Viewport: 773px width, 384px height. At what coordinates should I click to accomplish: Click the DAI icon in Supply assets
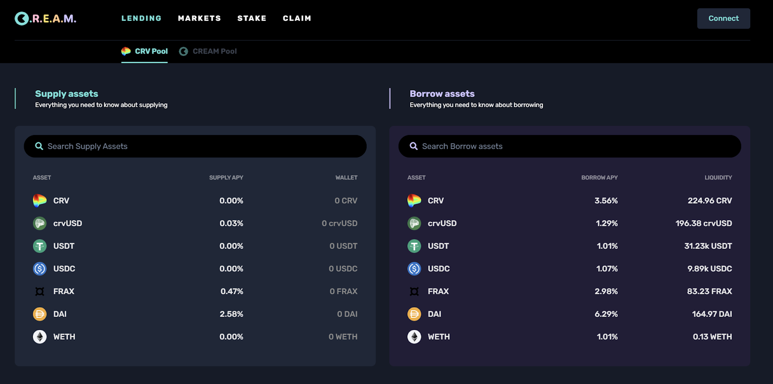[40, 314]
